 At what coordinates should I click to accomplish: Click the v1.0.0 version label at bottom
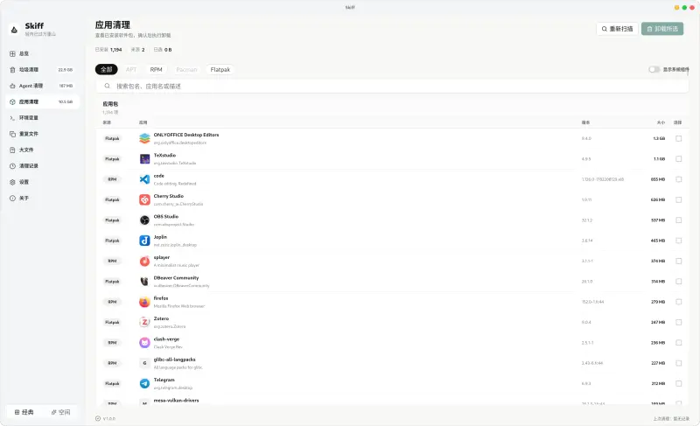point(108,418)
